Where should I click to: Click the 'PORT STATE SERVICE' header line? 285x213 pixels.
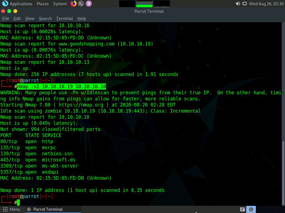tap(31, 135)
